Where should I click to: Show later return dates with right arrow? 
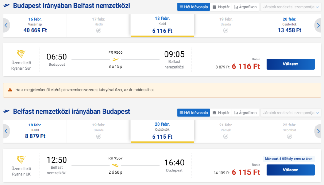click(x=318, y=131)
